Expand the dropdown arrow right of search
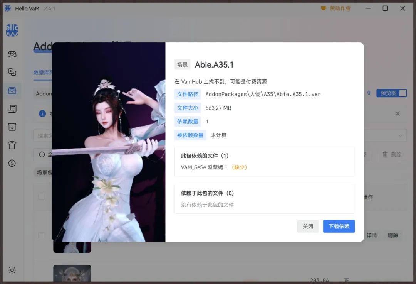Screen dimensions: 416x284 coord(401,135)
